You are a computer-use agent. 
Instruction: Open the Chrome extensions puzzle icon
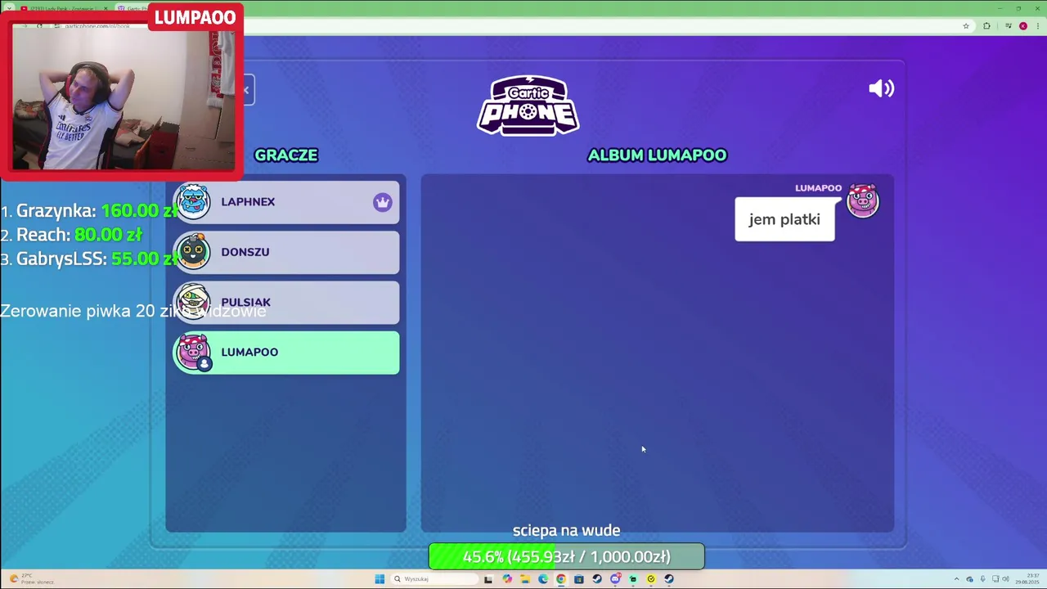986,26
